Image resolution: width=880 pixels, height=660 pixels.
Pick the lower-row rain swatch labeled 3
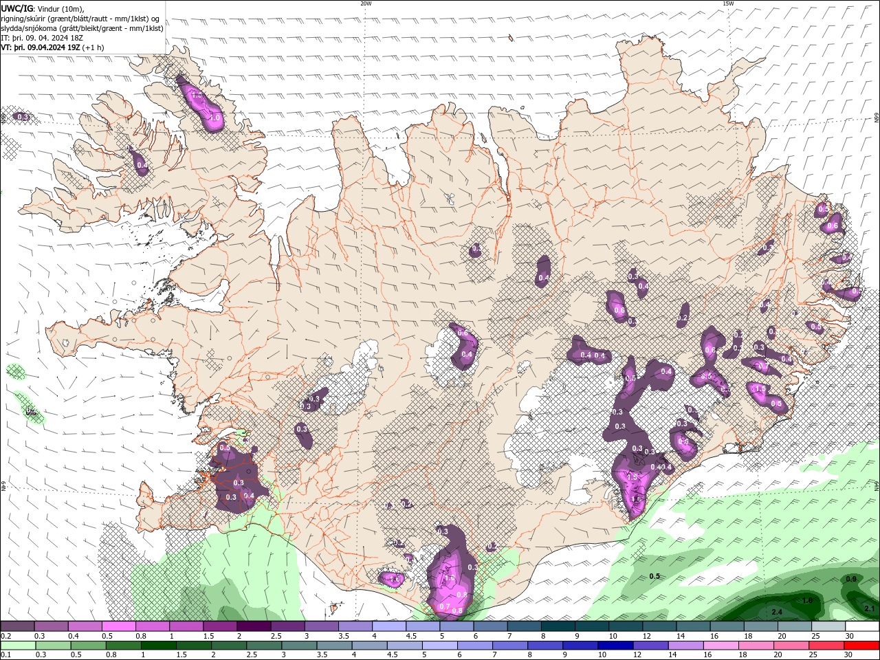pyautogui.click(x=299, y=645)
